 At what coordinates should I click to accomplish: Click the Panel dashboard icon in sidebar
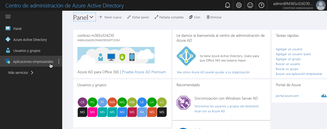tap(8, 29)
